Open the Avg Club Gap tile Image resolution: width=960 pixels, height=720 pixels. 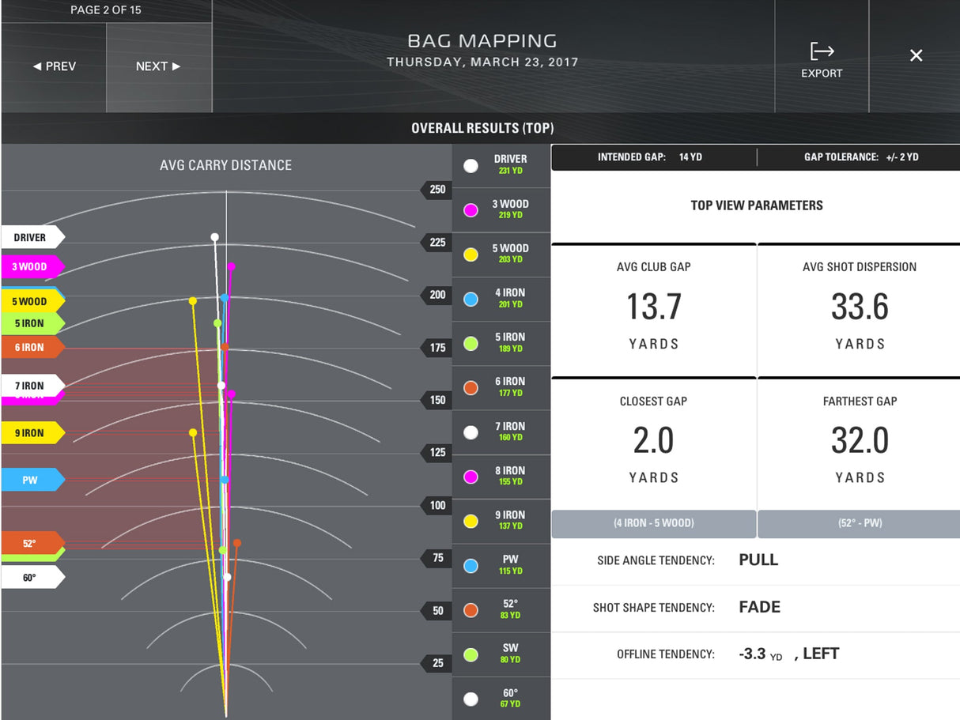(x=653, y=309)
